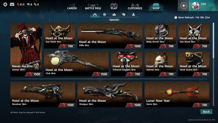This screenshot has width=218, height=123.
Task: Open the Battle Pass tab
Action: [x=93, y=6]
